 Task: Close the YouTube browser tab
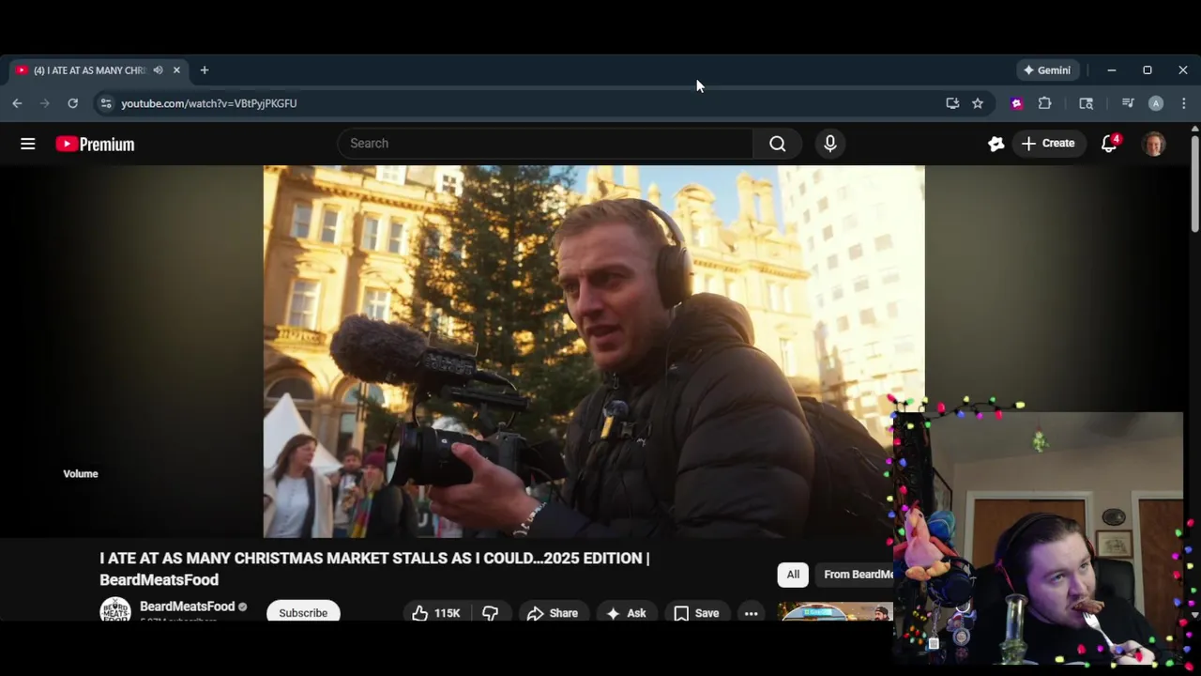(176, 70)
